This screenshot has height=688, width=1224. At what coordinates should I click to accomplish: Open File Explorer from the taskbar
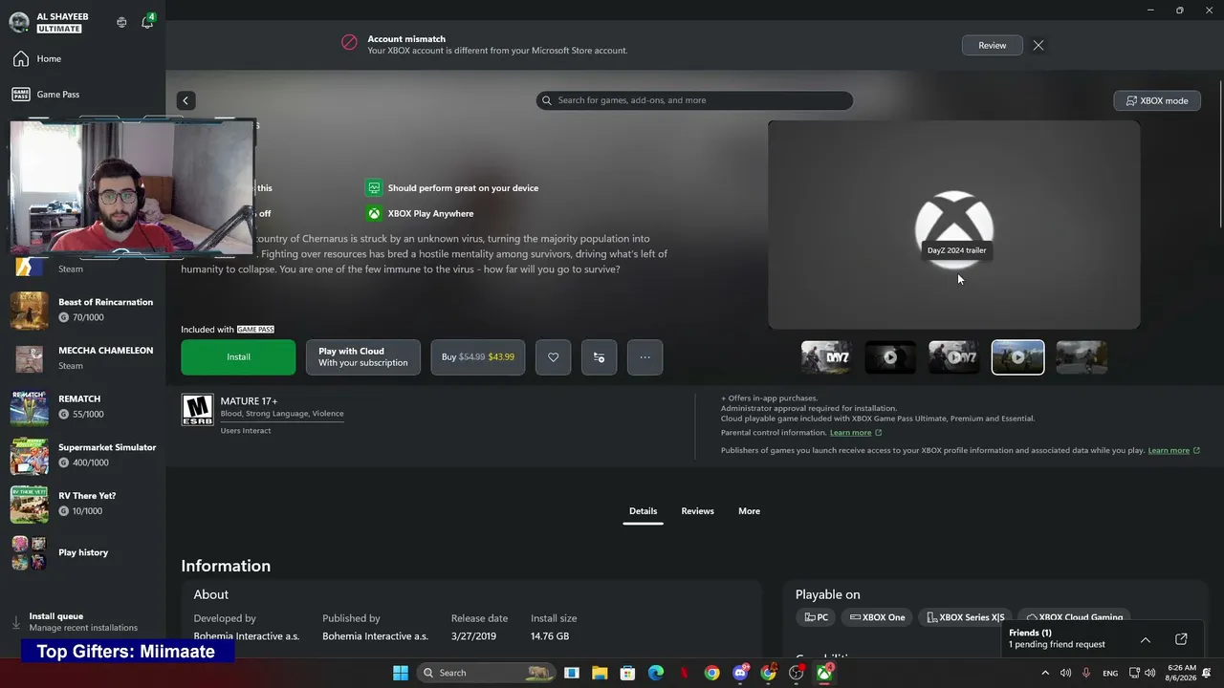(x=600, y=673)
